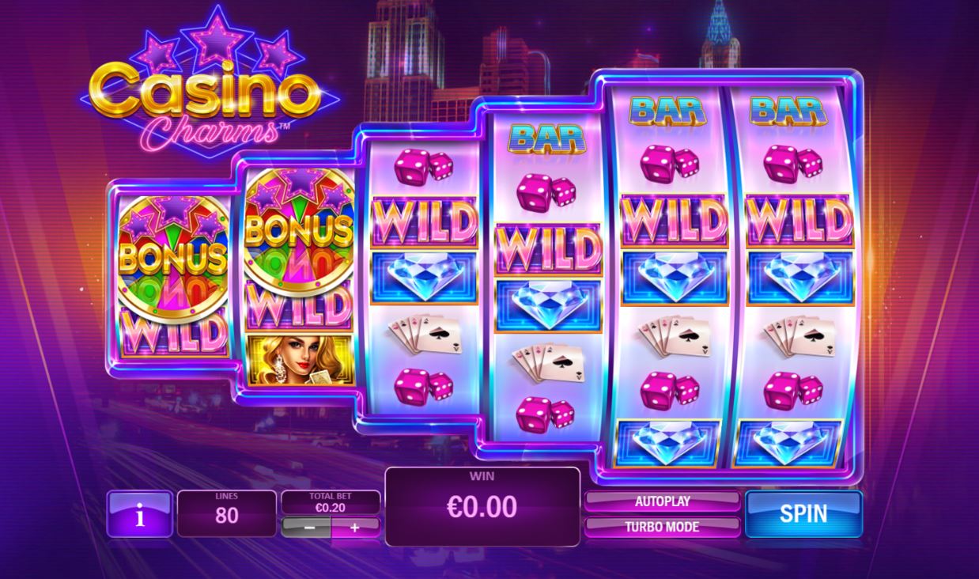This screenshot has width=979, height=579.
Task: Select the LINES 80 display
Action: click(227, 513)
